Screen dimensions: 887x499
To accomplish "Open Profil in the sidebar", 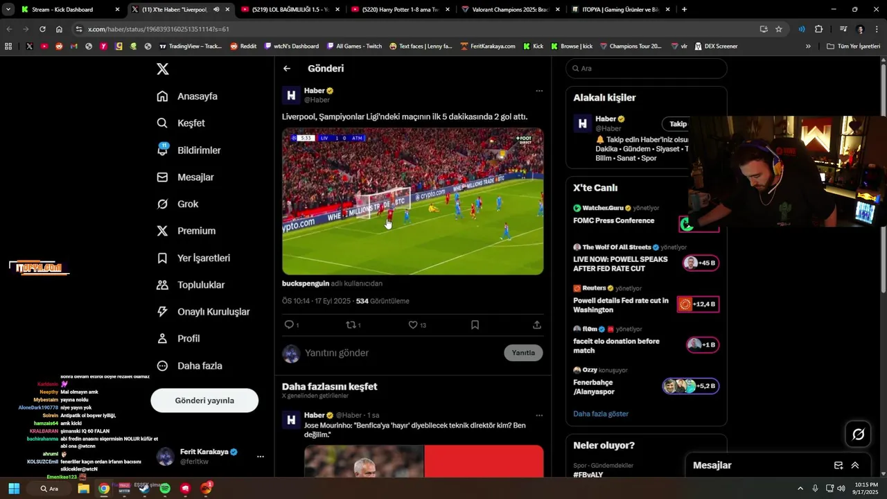I will (x=178, y=339).
